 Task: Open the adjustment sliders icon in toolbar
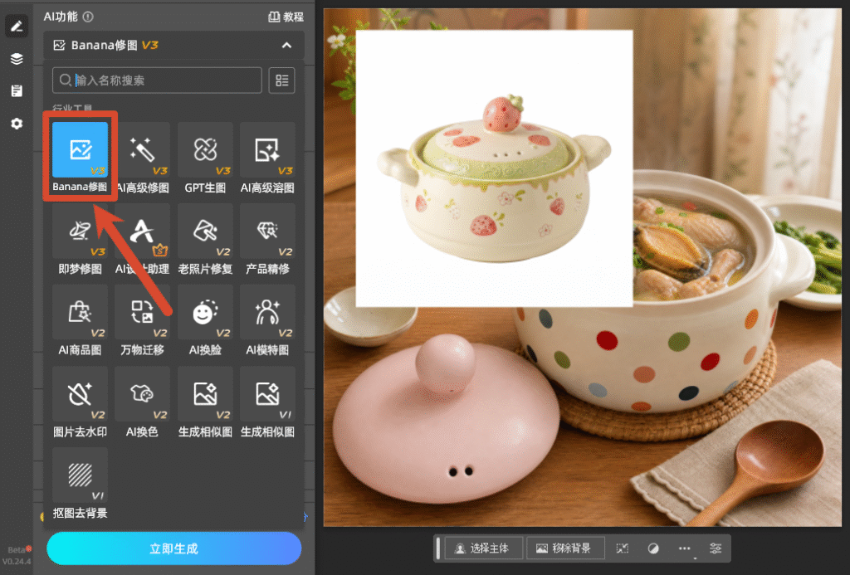716,548
